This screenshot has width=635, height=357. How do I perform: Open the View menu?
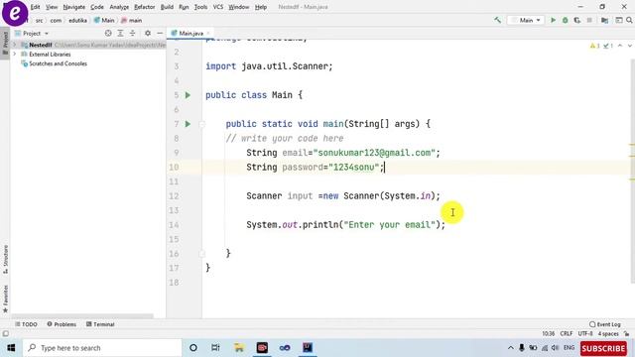[x=52, y=7]
